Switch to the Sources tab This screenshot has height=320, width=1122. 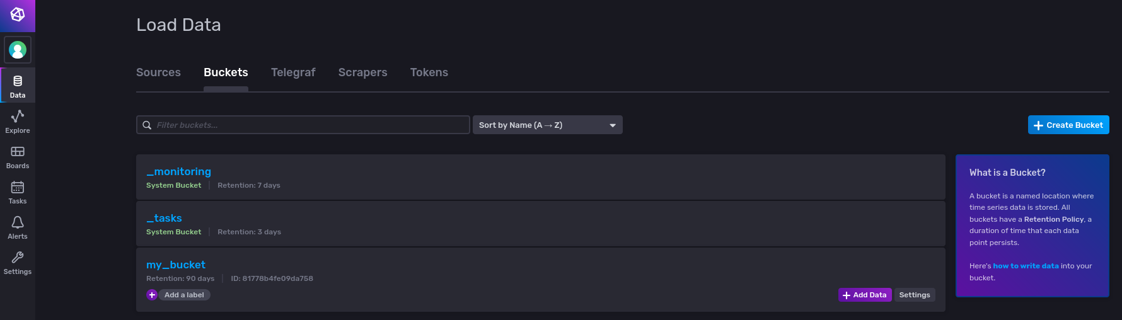[158, 72]
